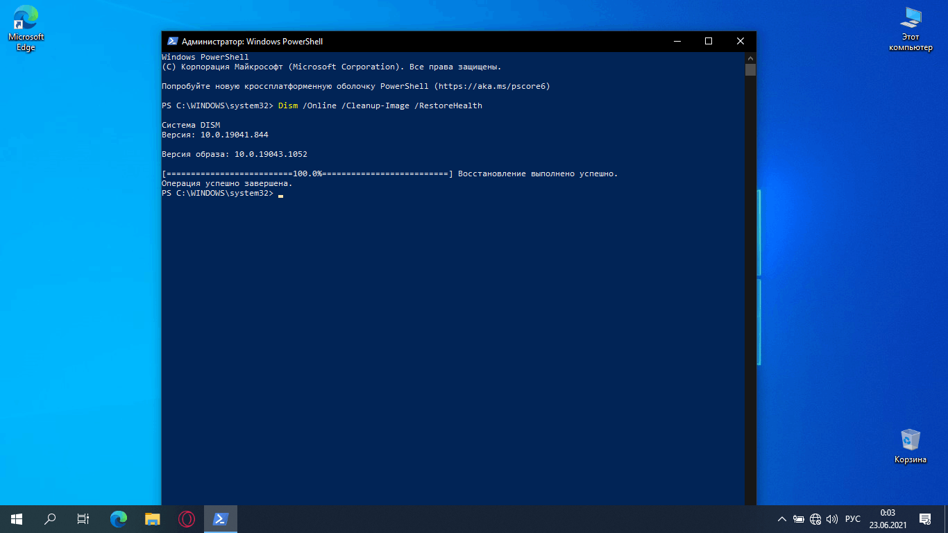Open the network tray icon
Viewport: 948px width, 533px height.
point(815,518)
